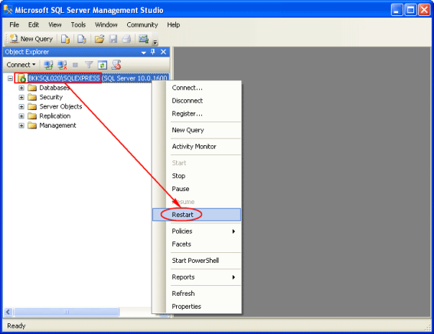
Task: Open the Object Explorer window position dropdown arrow
Action: [x=143, y=52]
